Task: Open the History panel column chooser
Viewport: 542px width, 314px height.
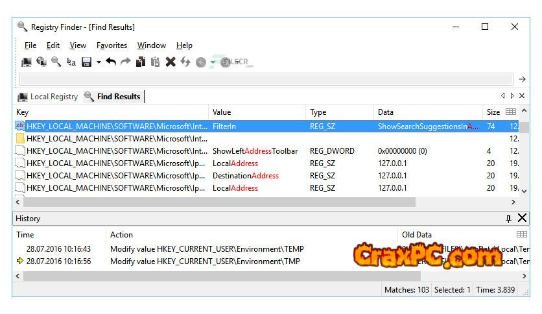Action: [x=521, y=234]
